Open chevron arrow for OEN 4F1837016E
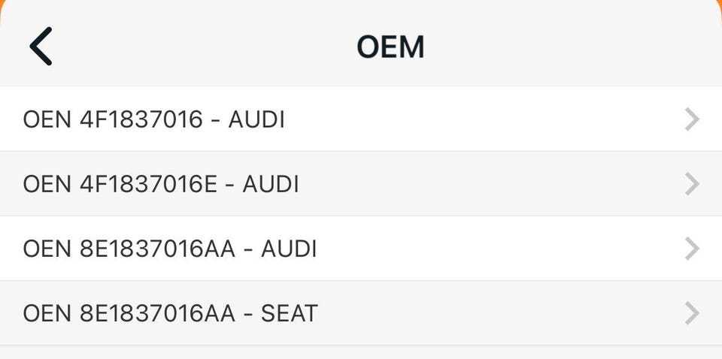The image size is (722, 359). click(x=693, y=184)
